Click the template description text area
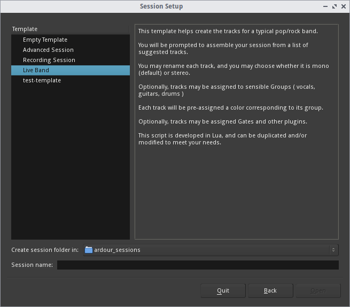 pos(237,132)
